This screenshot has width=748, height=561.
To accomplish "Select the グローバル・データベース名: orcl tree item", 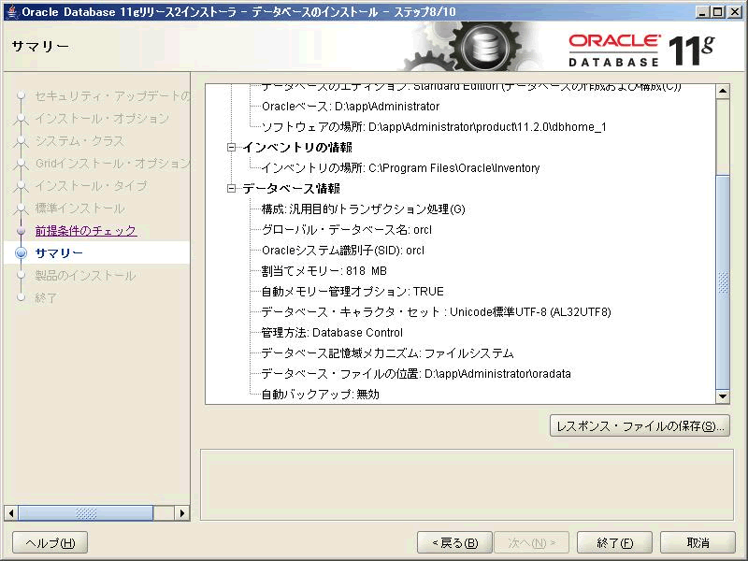I will pyautogui.click(x=347, y=230).
